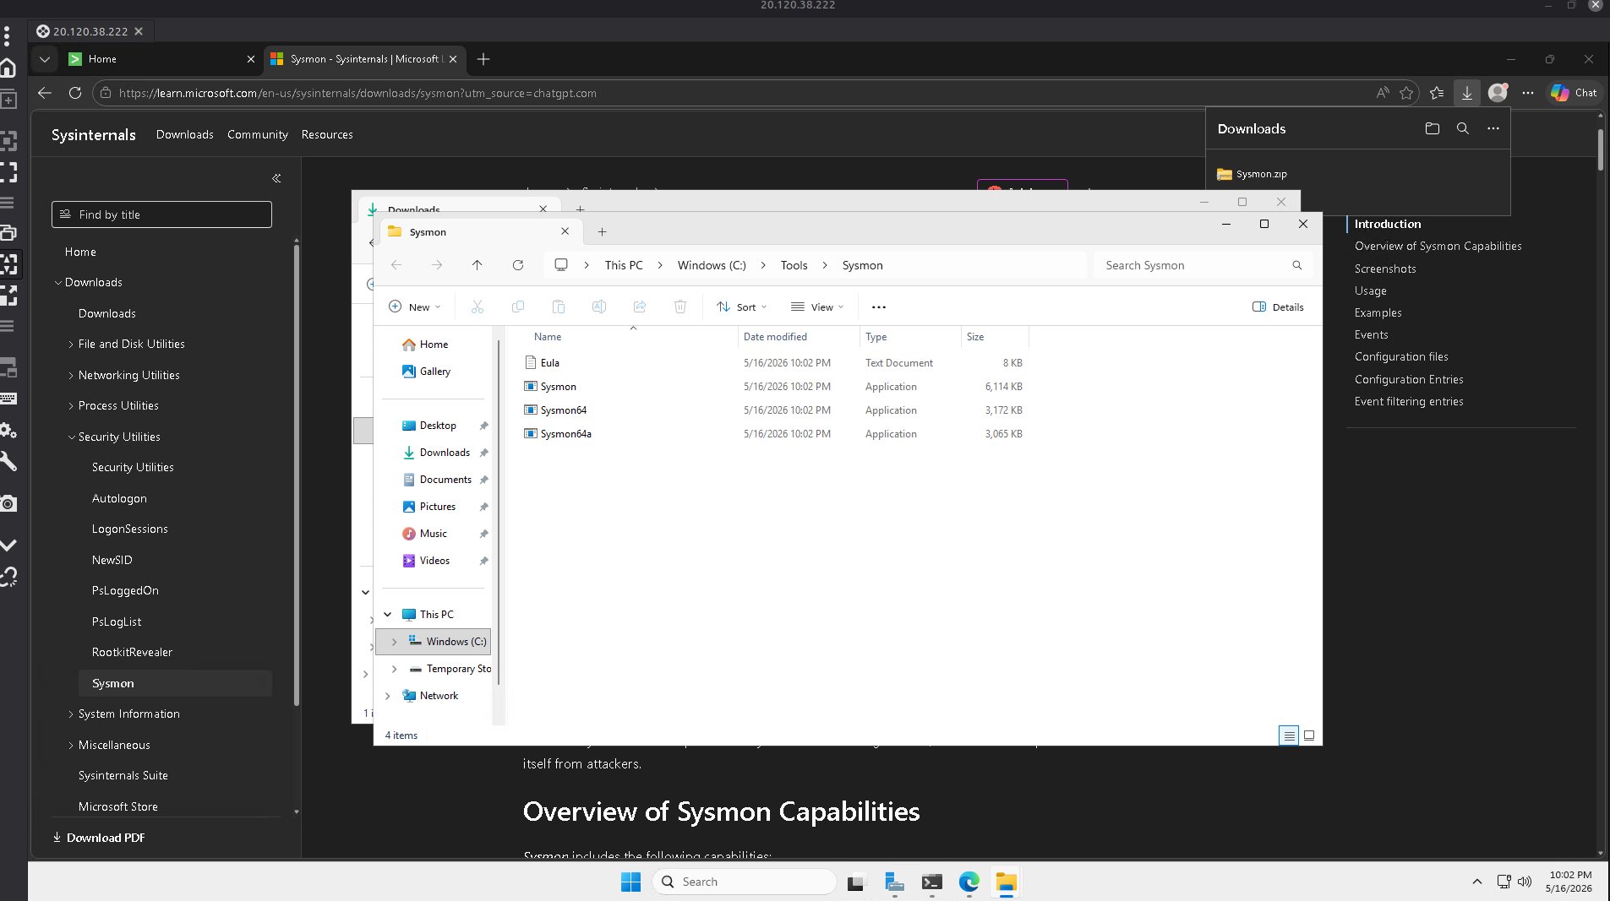Expand System Information section
This screenshot has height=901, width=1610.
(71, 714)
